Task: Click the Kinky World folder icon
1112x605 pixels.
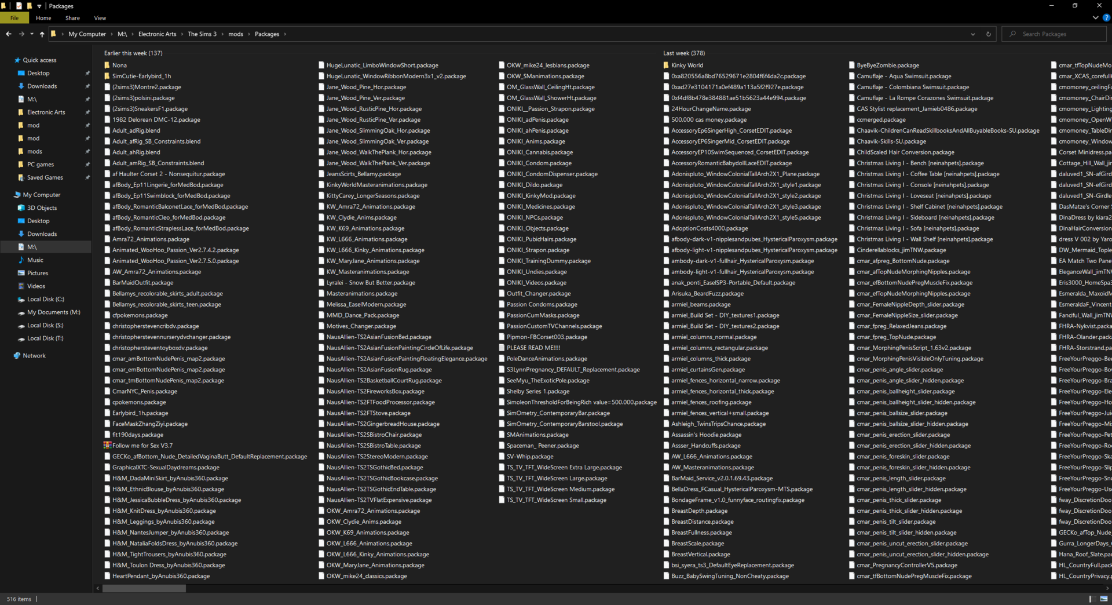Action: click(x=666, y=65)
